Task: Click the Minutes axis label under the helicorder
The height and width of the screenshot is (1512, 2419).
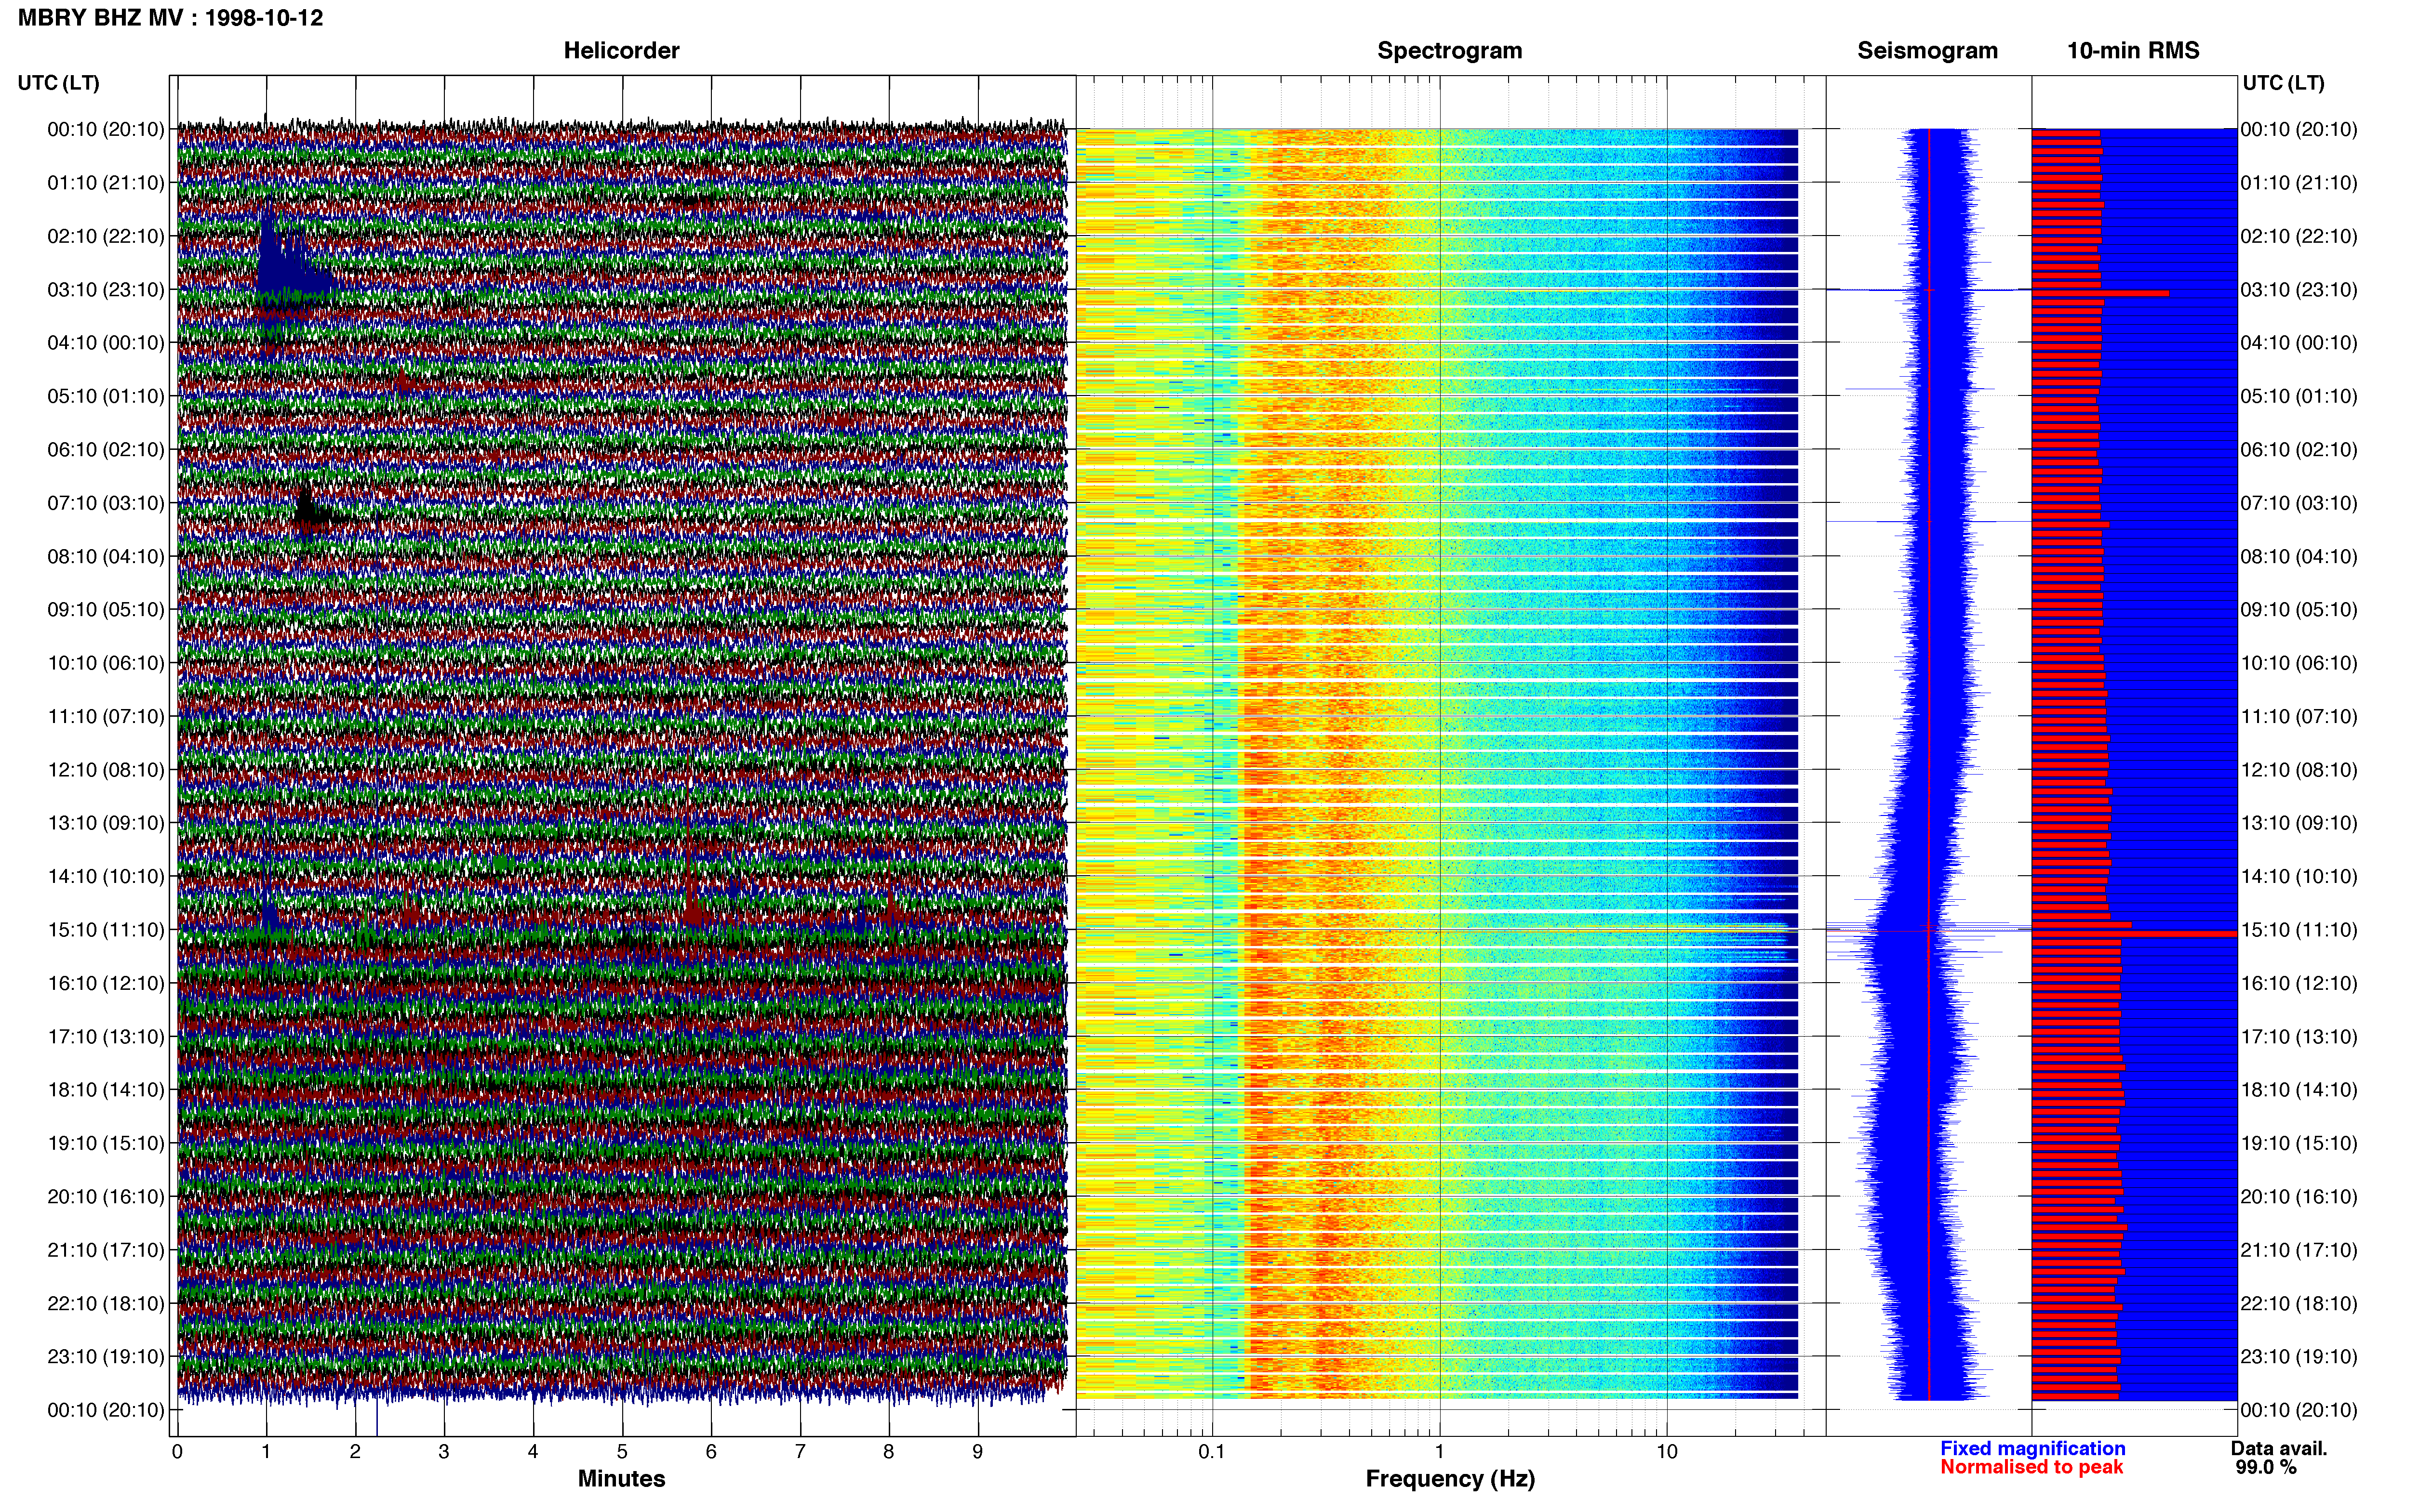Action: [621, 1478]
